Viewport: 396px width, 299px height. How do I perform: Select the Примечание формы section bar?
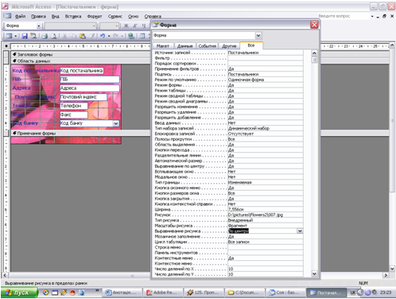(x=80, y=133)
